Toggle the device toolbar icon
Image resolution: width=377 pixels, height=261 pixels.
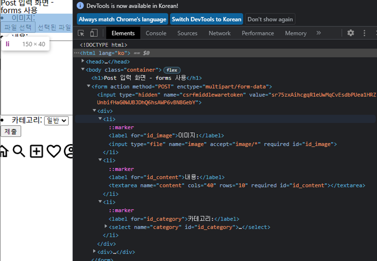94,33
